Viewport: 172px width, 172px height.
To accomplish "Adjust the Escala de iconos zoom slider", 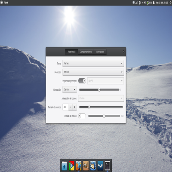I will coord(104,116).
